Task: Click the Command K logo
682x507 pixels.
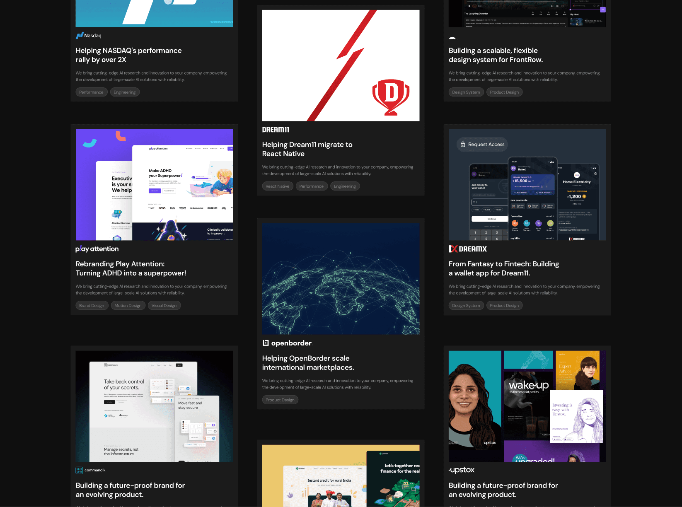Action: click(90, 470)
